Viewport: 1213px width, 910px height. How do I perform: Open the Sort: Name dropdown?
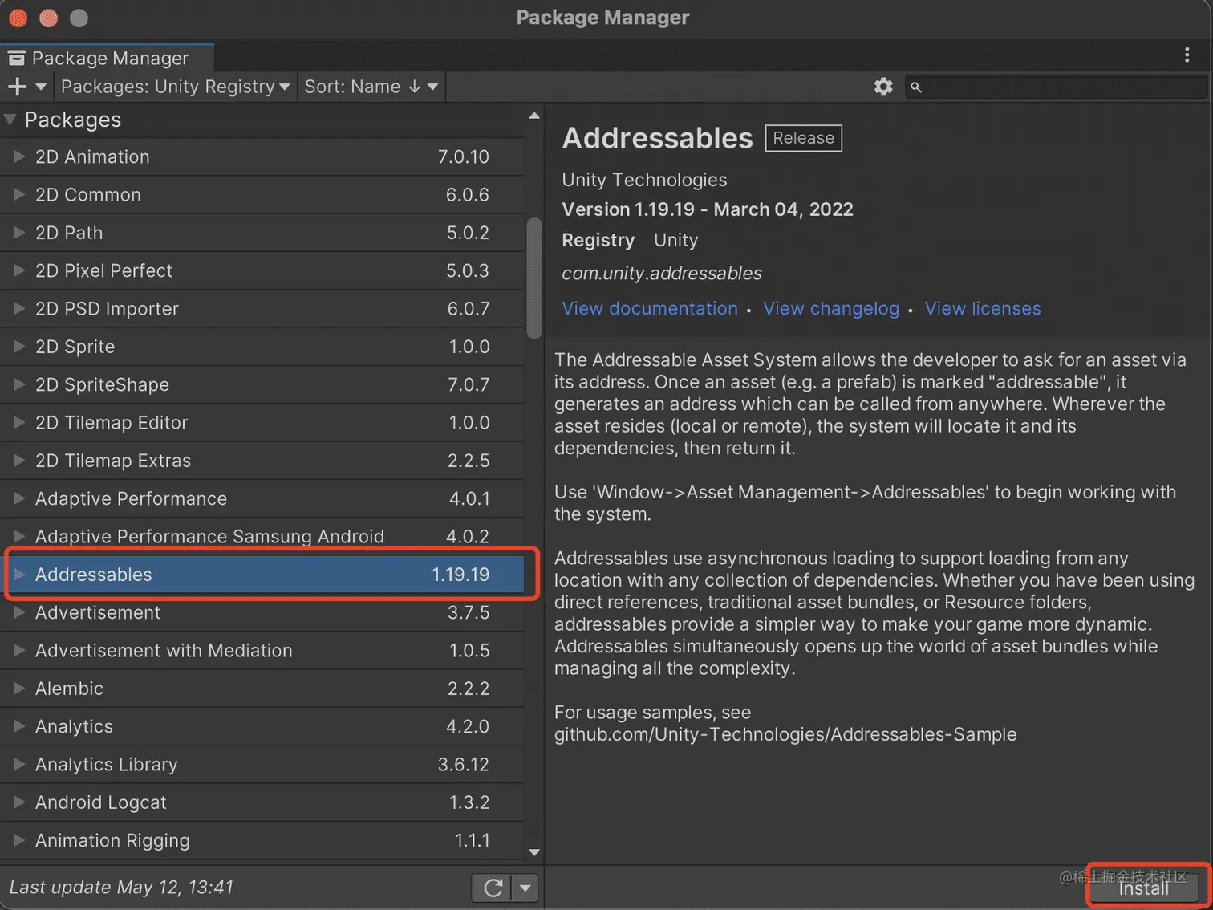(371, 87)
